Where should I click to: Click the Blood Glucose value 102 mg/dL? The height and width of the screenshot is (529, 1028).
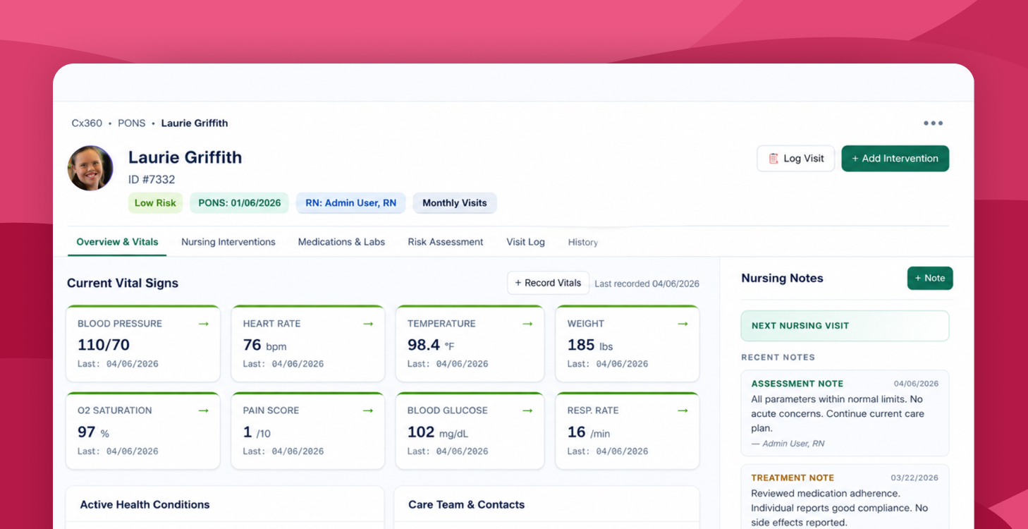(438, 432)
